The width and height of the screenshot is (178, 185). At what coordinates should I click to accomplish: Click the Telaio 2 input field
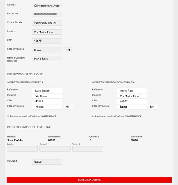[x=55, y=149]
